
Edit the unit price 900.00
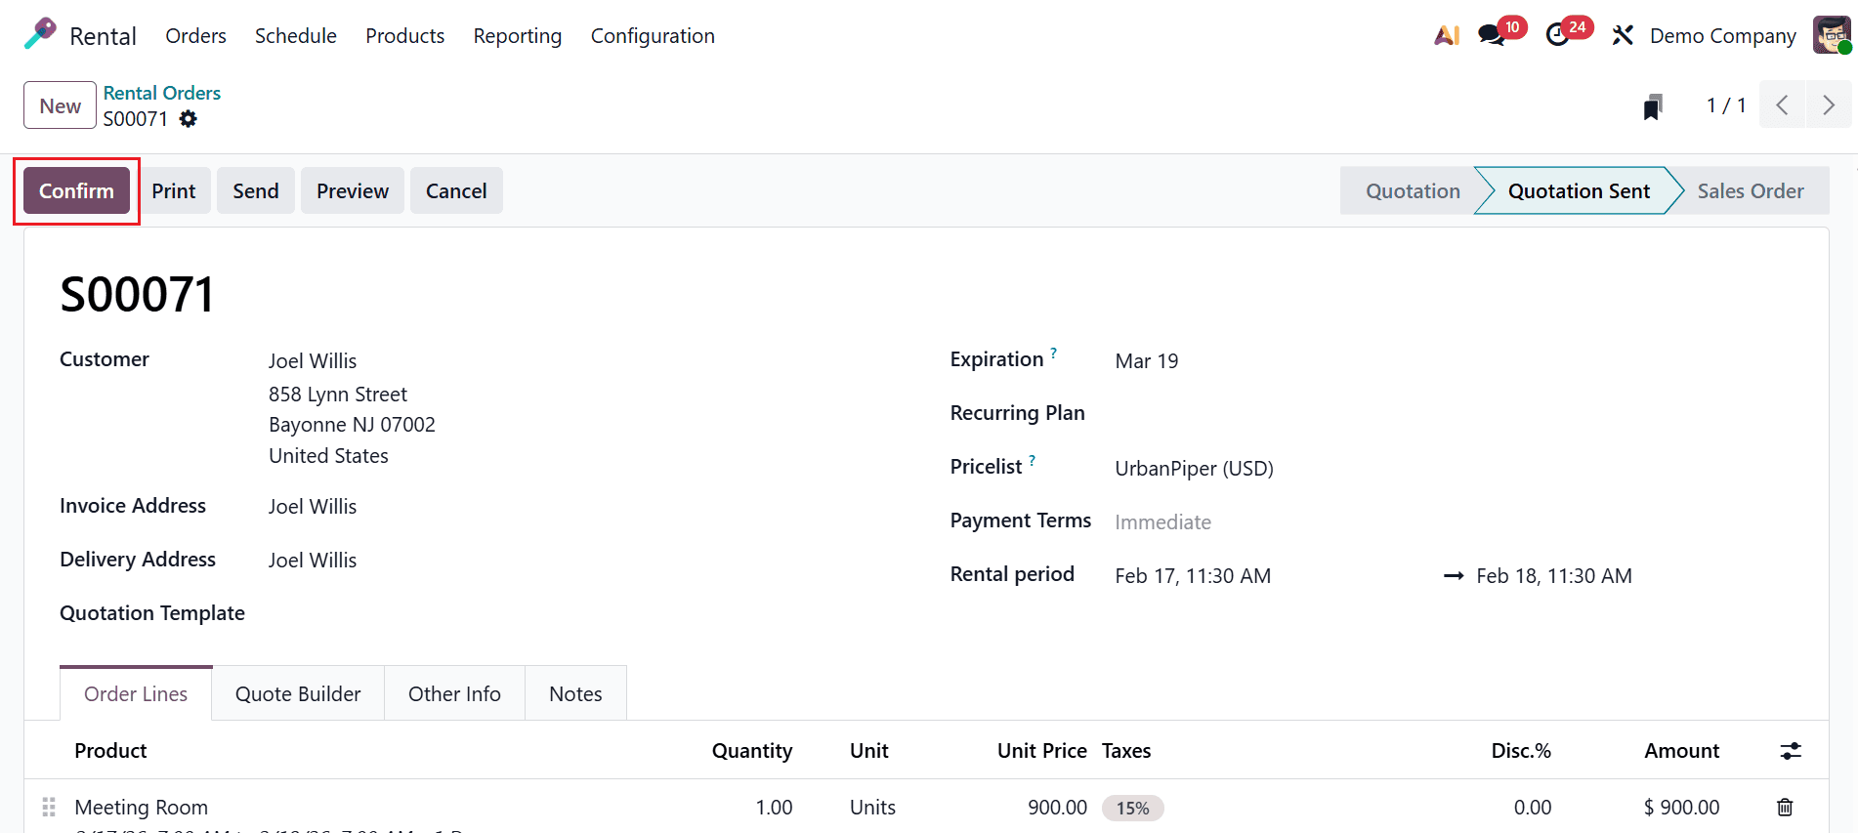pyautogui.click(x=1057, y=807)
